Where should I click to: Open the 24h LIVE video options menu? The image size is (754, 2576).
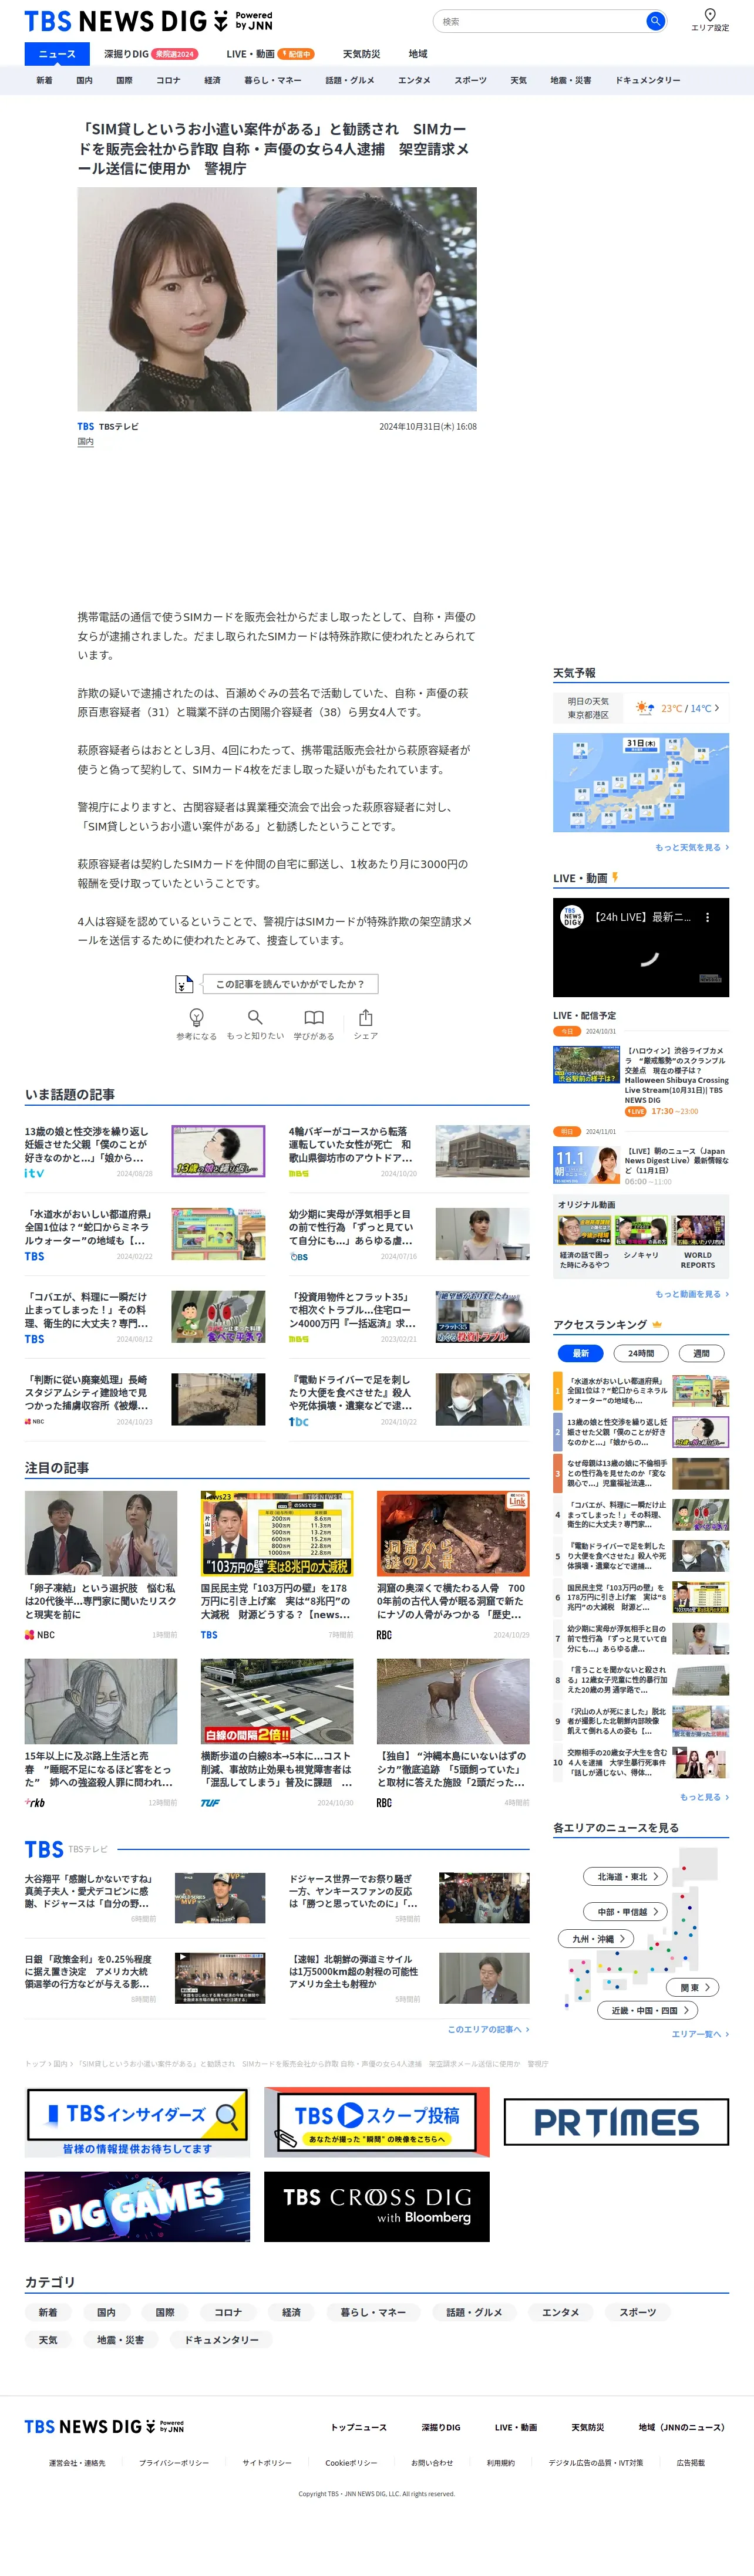click(x=707, y=917)
